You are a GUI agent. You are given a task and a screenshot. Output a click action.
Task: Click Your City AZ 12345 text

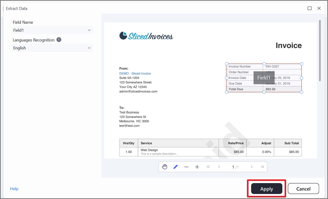click(x=133, y=87)
